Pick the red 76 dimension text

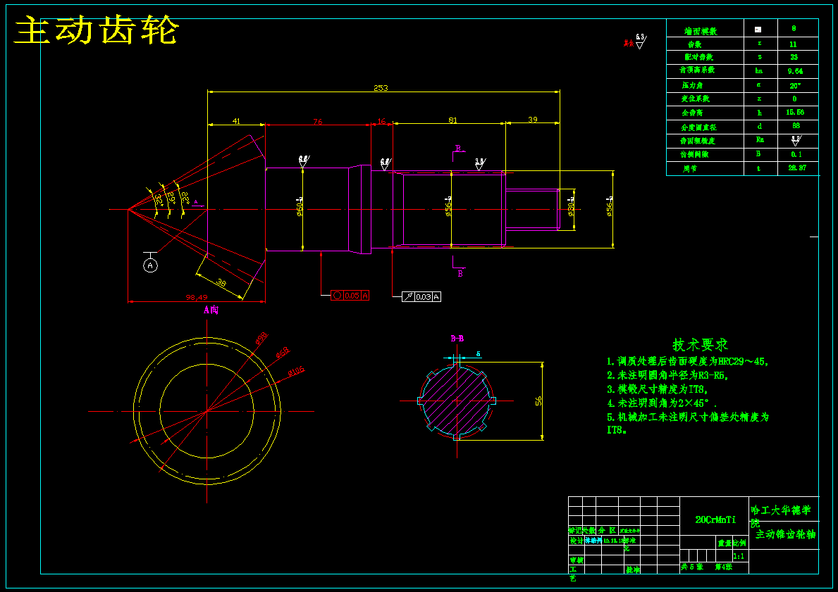(x=317, y=122)
